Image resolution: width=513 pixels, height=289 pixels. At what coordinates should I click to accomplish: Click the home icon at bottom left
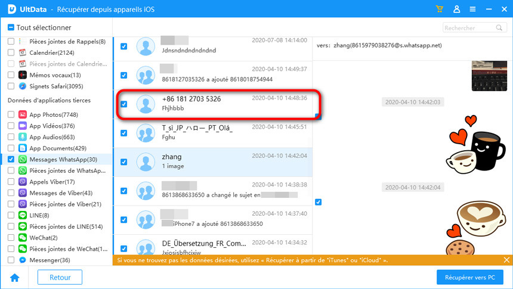14,277
